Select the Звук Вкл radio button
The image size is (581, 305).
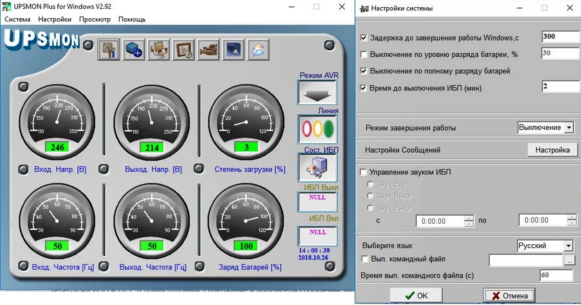tap(370, 184)
